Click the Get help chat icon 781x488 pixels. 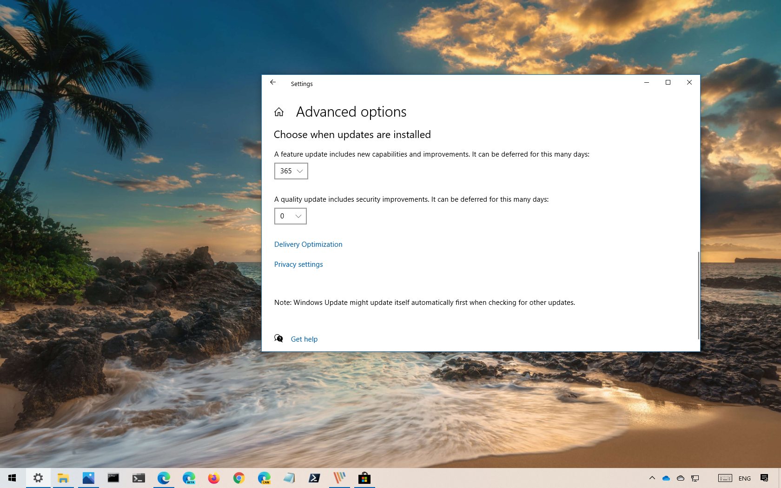[x=278, y=338]
